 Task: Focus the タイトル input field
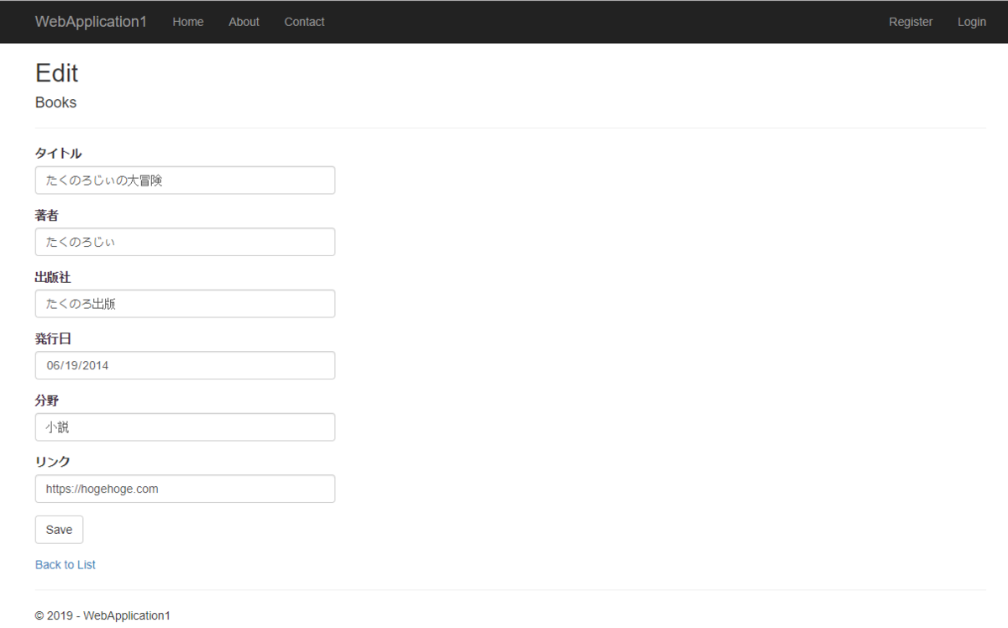(185, 181)
